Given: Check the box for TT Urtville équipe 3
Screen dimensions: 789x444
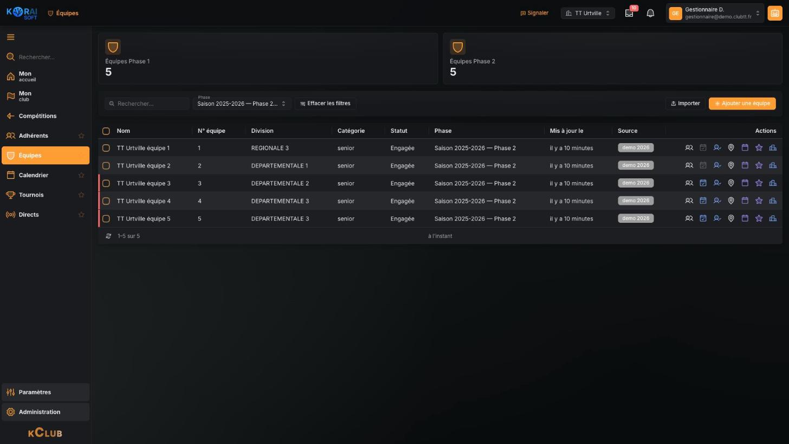Looking at the screenshot, I should 106,183.
